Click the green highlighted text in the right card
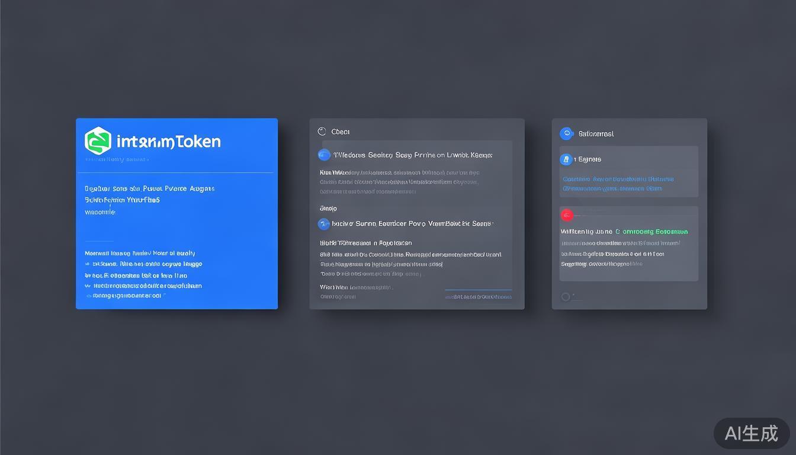 click(x=651, y=232)
